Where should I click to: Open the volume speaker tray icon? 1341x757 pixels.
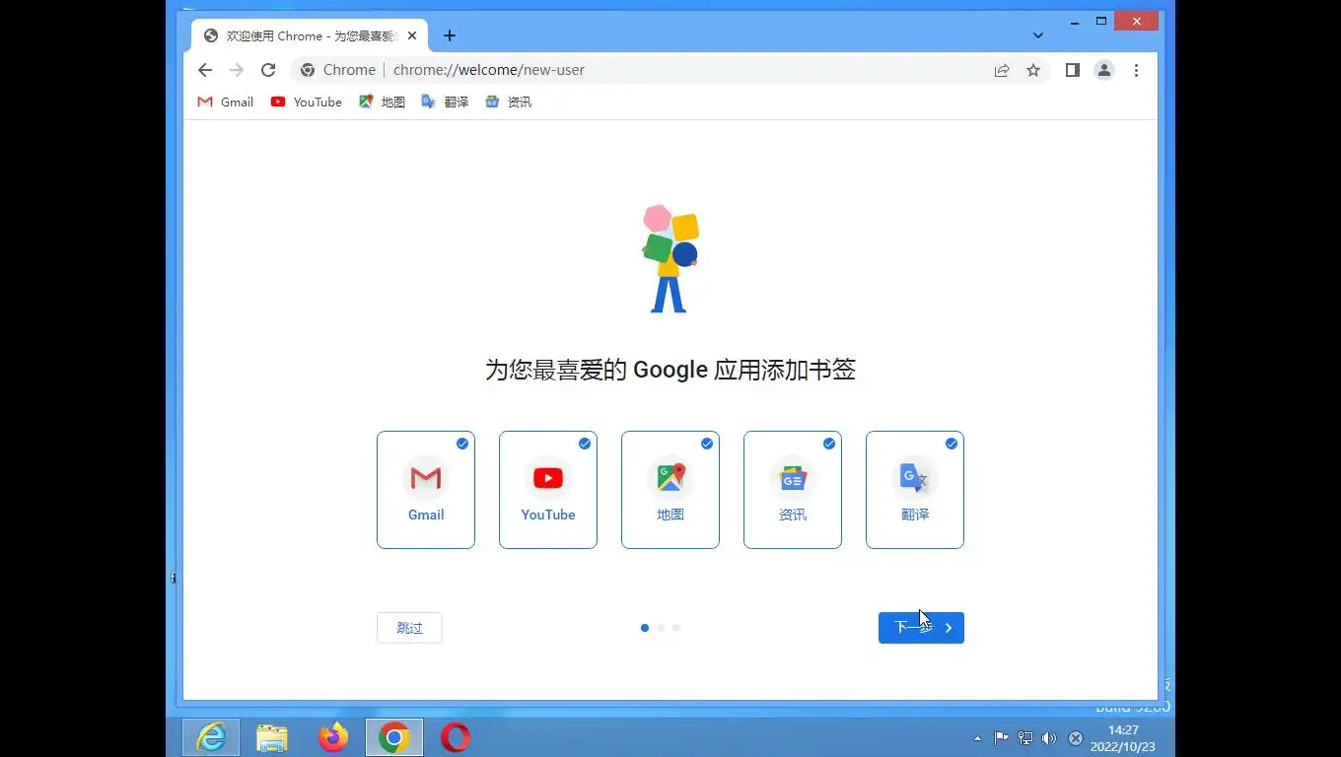point(1049,738)
